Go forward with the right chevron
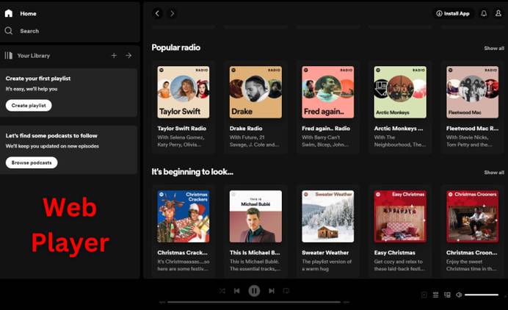The width and height of the screenshot is (508, 310). click(x=172, y=13)
